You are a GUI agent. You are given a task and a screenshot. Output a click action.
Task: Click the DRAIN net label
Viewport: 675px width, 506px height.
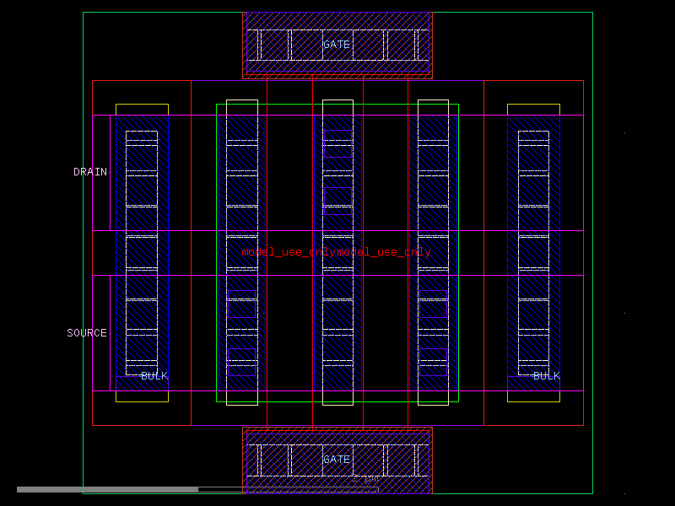[x=90, y=171]
